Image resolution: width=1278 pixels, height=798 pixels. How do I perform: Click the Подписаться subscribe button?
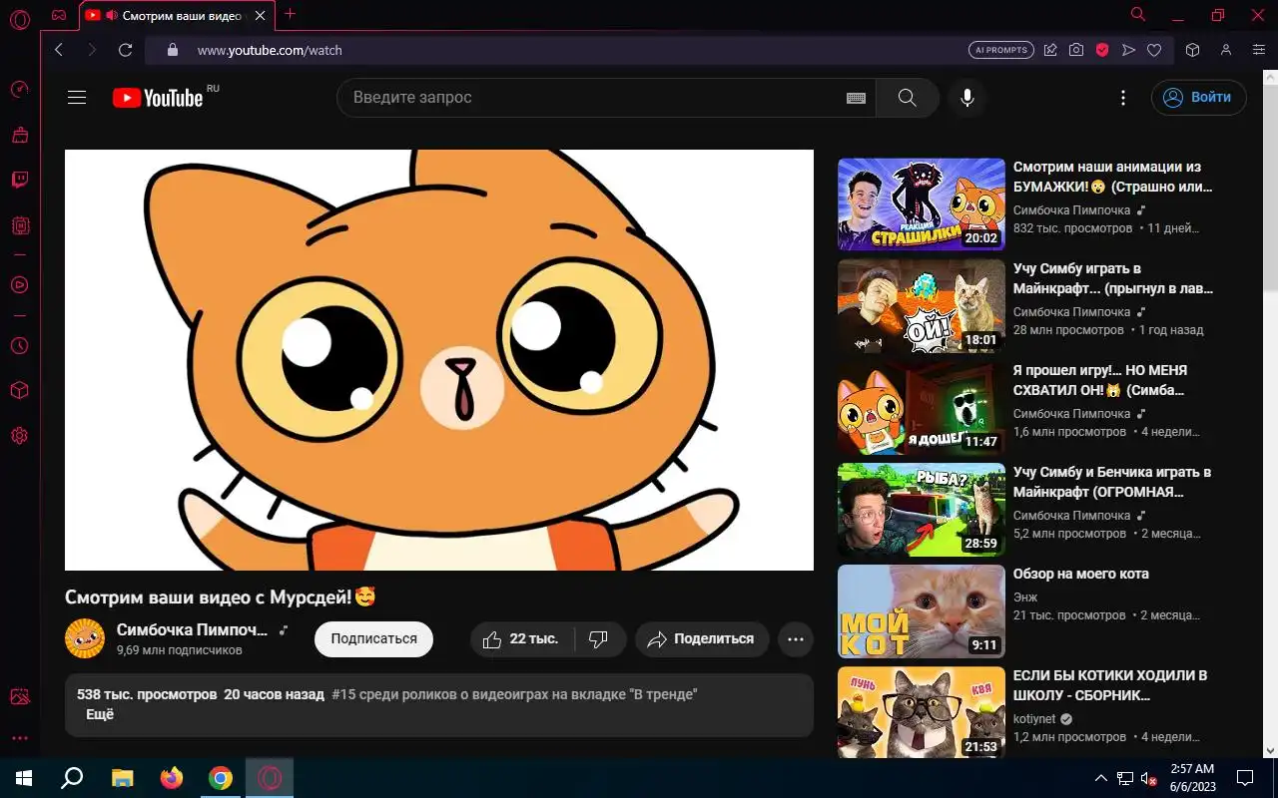click(373, 639)
